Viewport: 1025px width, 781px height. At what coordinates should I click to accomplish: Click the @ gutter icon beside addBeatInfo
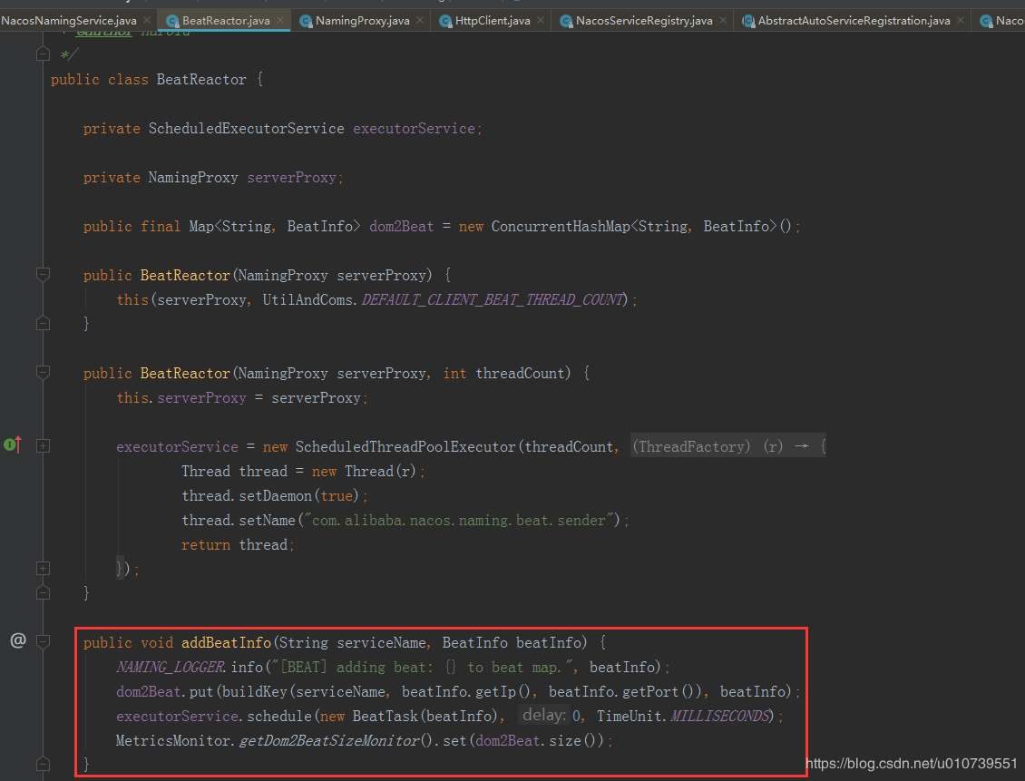(x=18, y=640)
